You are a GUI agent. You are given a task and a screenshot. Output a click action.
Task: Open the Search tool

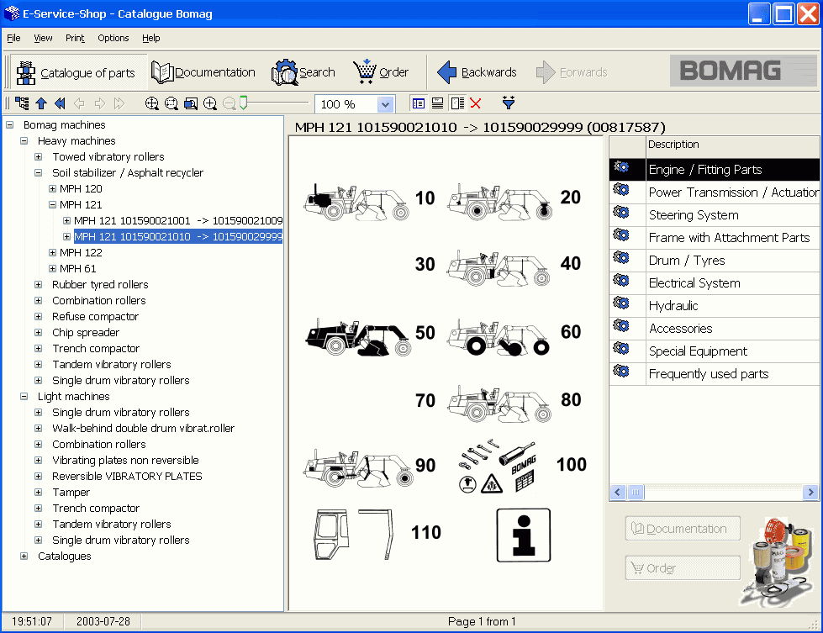point(304,72)
